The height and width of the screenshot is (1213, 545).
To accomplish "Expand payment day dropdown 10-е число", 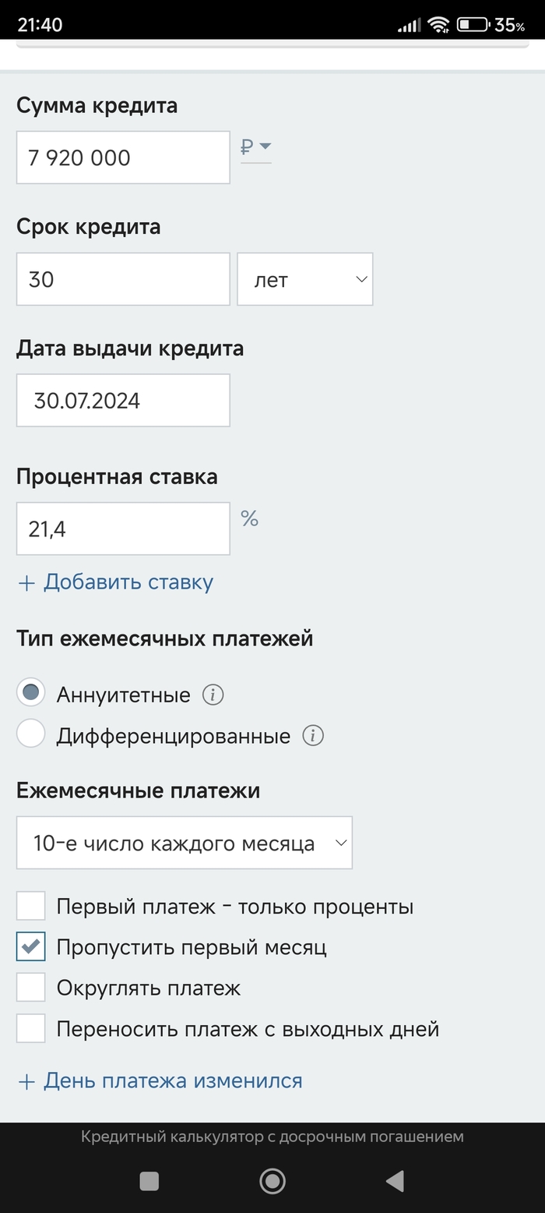I will (x=184, y=843).
